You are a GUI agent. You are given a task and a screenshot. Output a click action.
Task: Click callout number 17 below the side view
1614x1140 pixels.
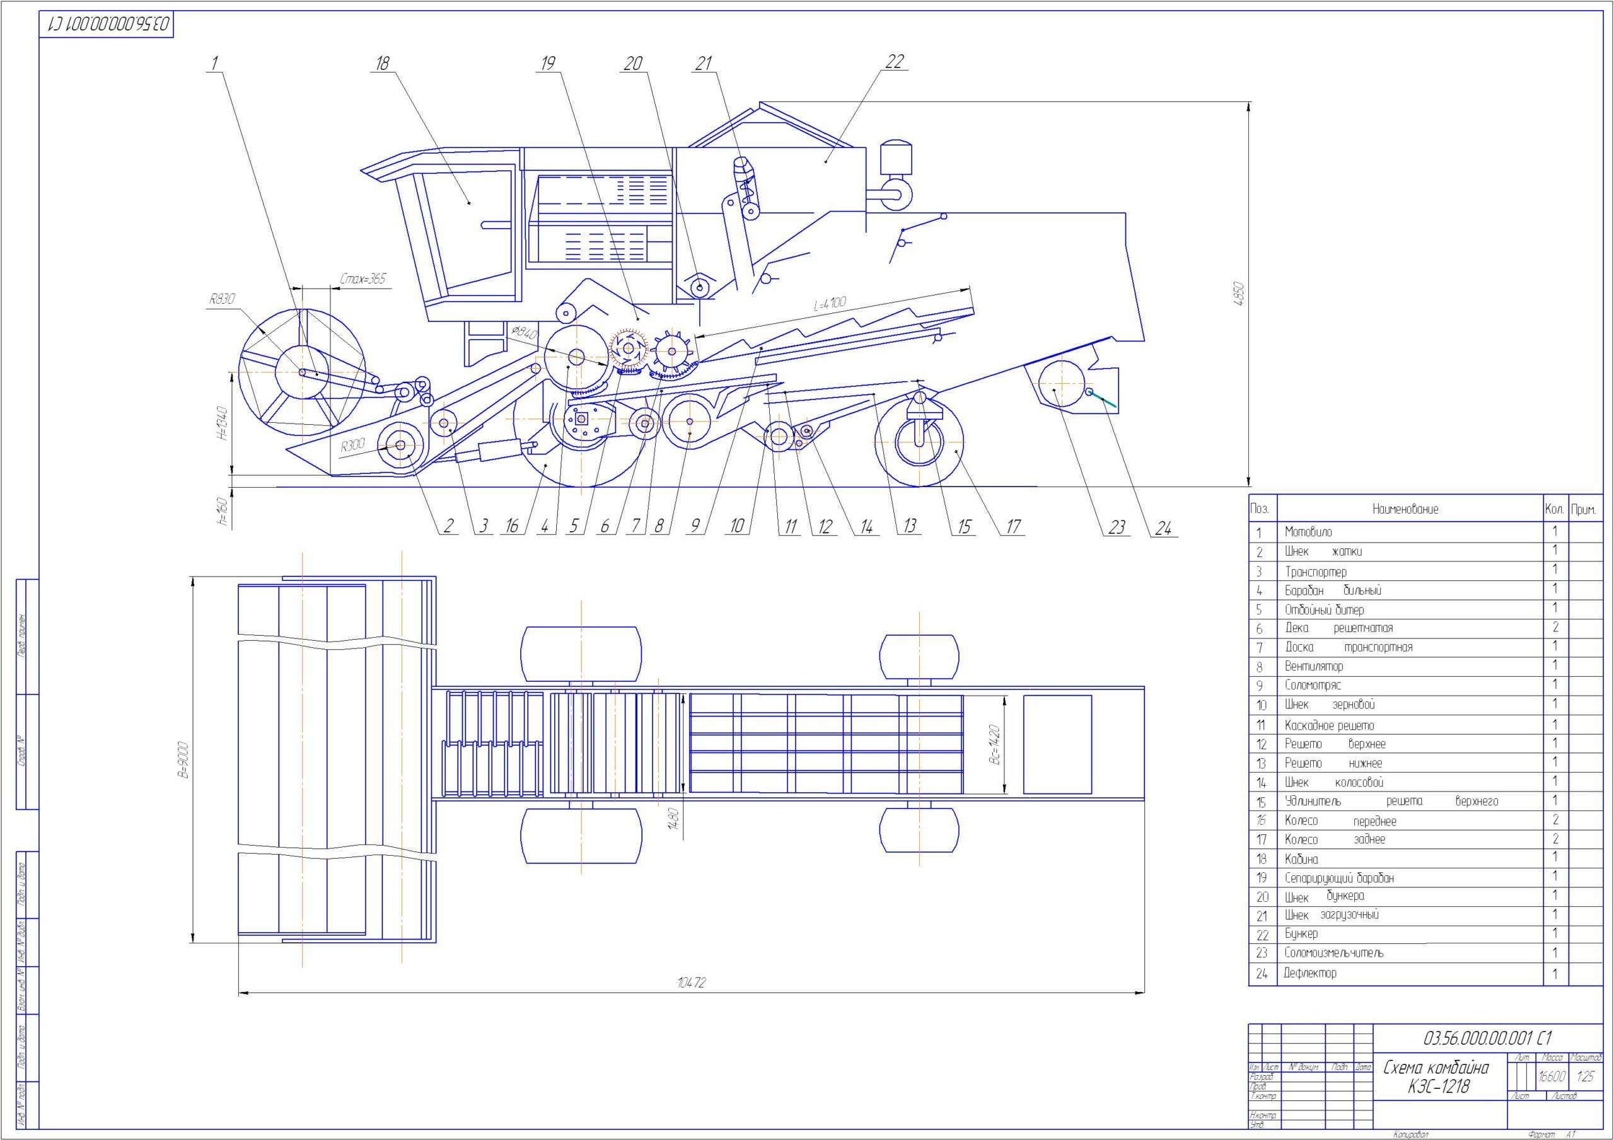[x=1013, y=526]
